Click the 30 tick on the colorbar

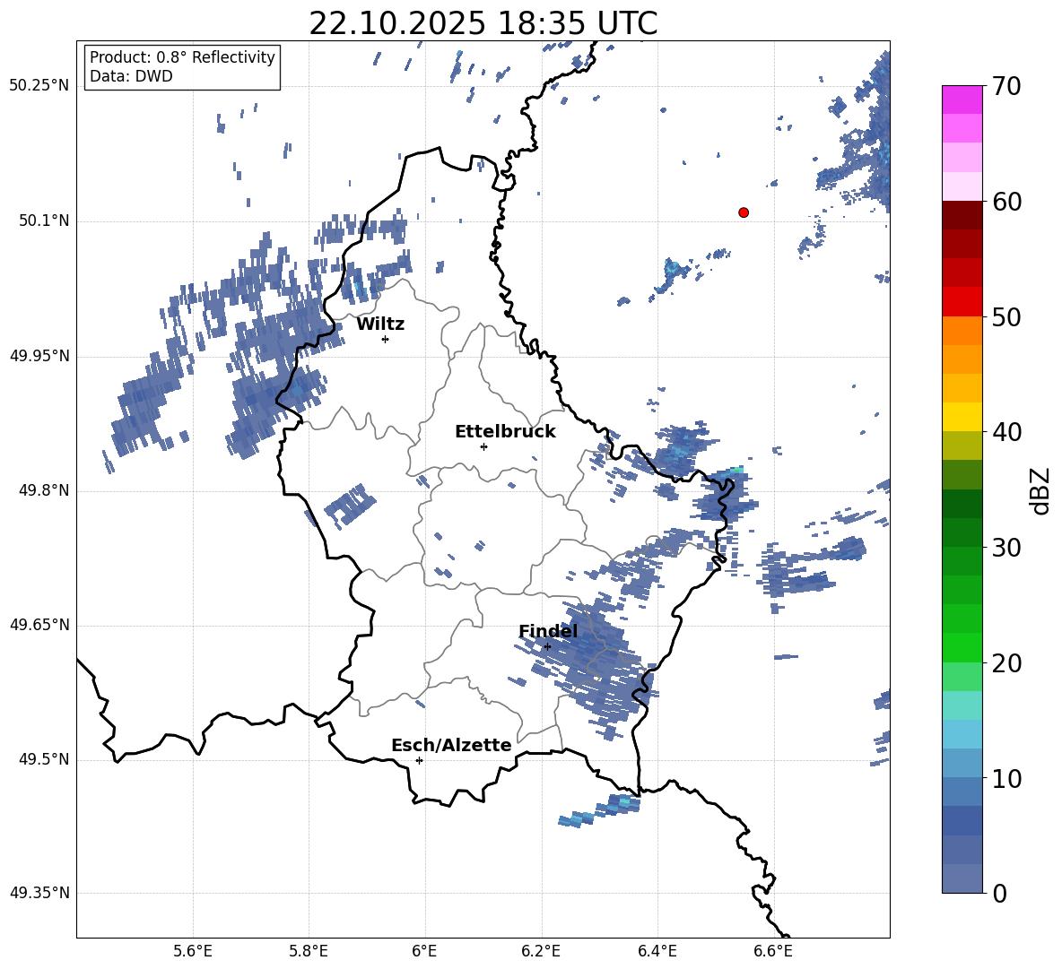(1006, 548)
